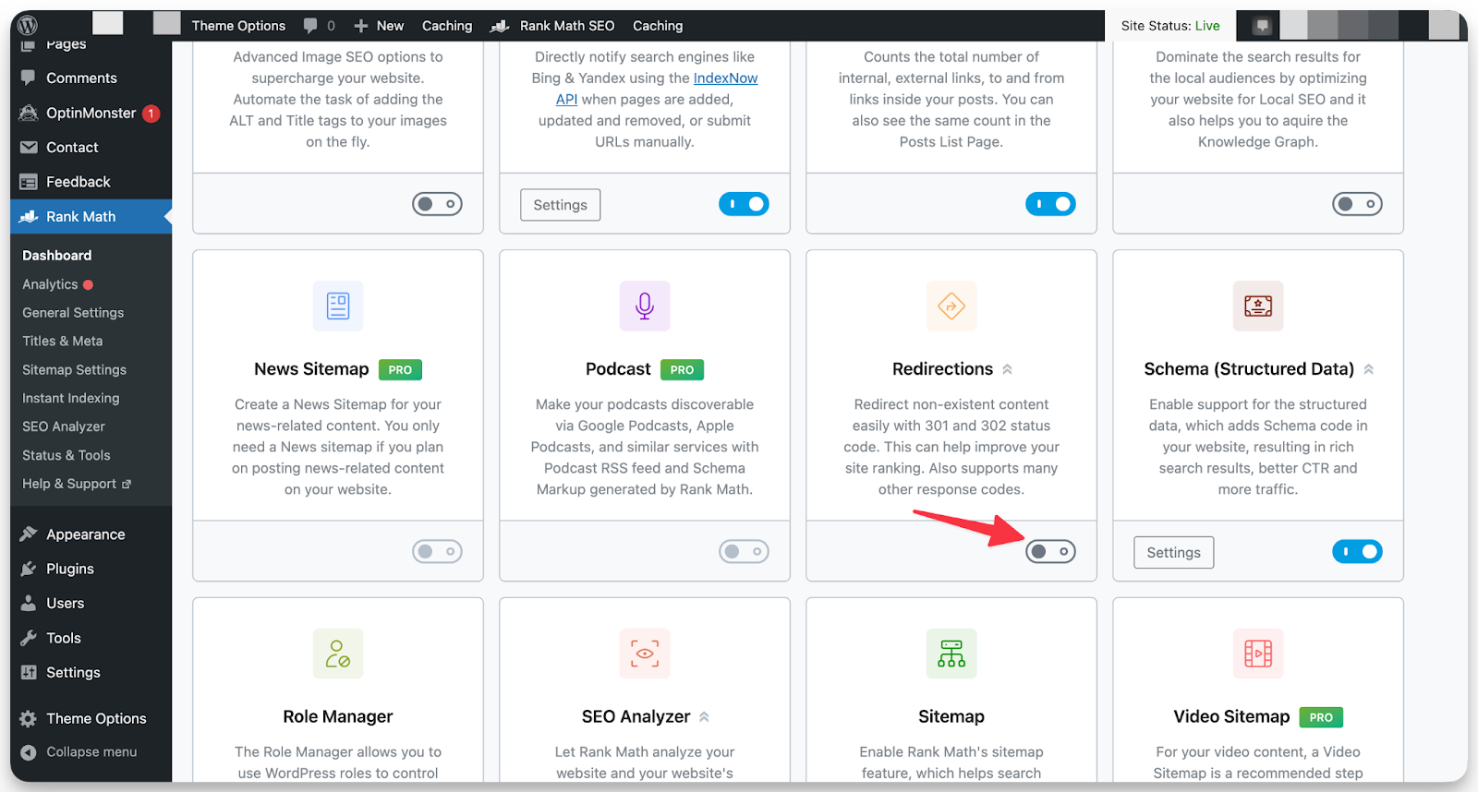Click the Contact envelope sidebar icon
1478x792 pixels.
(x=29, y=147)
